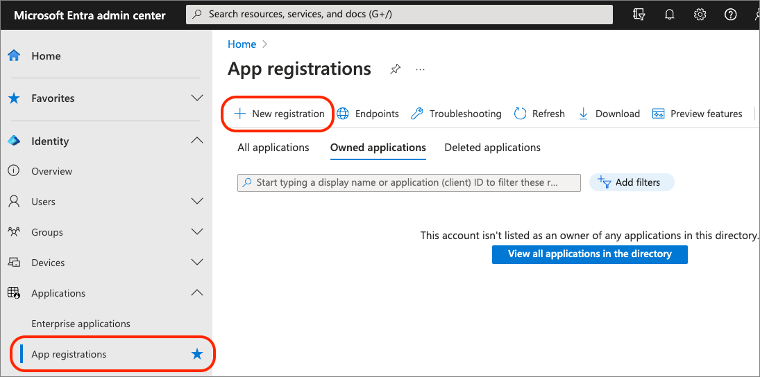Expand the Devices chevron
This screenshot has height=377, width=760.
pyautogui.click(x=197, y=262)
